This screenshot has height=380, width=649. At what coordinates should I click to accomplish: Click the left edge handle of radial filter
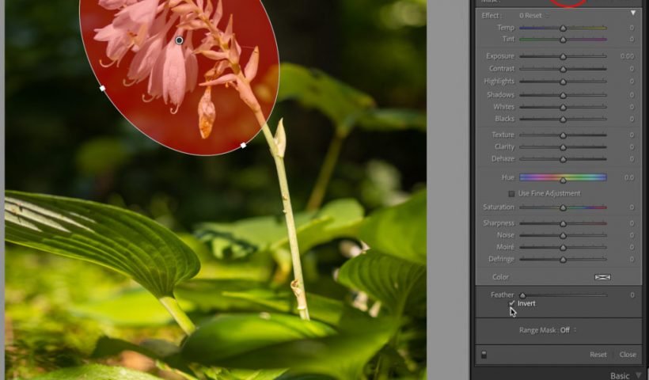[103, 88]
